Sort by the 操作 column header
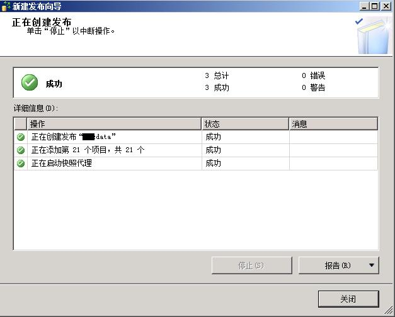This screenshot has height=317, width=395. 114,124
